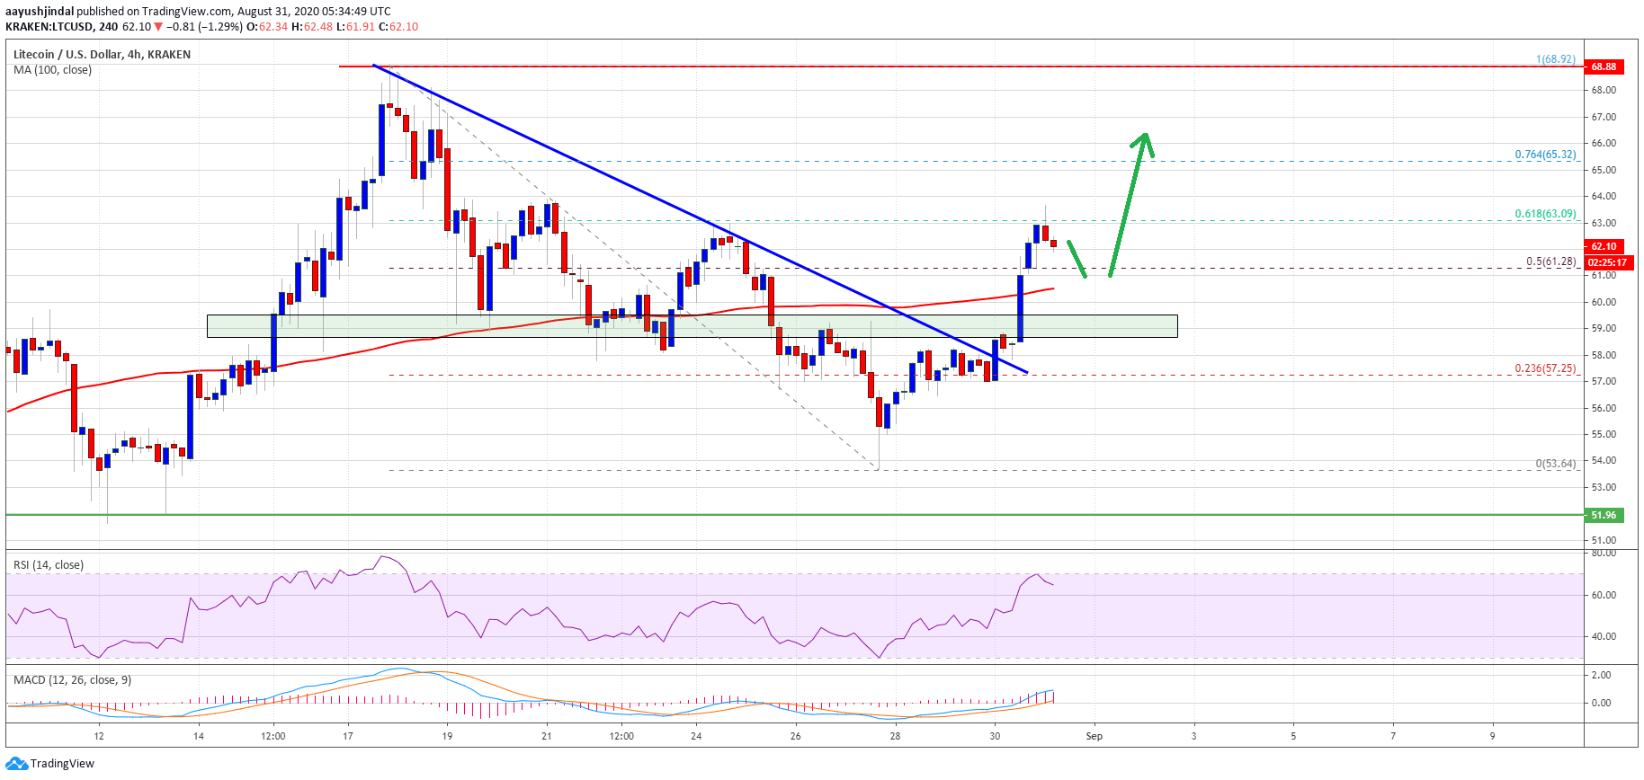Select the 0.5(61.28) Fibonacci label
1644x780 pixels.
(1550, 261)
